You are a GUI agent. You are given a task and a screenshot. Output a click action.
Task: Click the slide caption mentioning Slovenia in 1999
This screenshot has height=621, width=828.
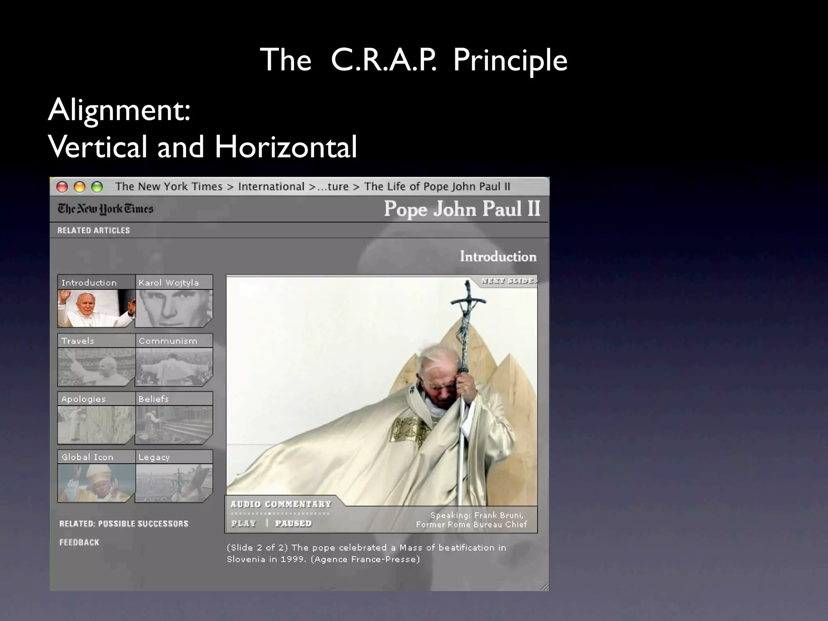366,553
